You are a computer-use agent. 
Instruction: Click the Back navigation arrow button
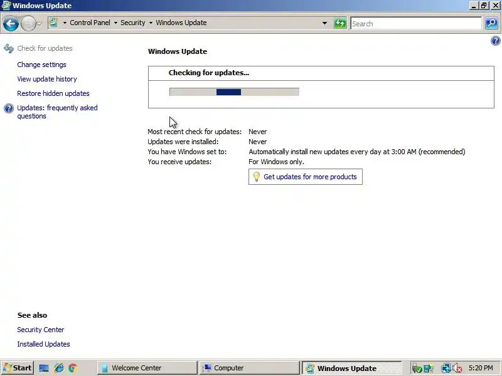11,23
